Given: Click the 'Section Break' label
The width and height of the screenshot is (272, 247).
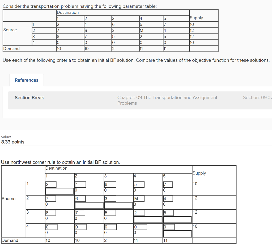Looking at the screenshot, I should tap(29, 98).
